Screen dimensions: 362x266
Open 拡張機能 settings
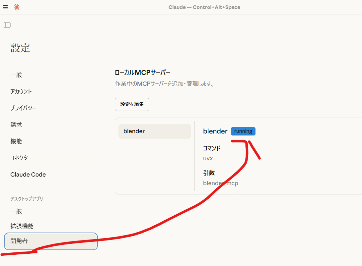22,226
